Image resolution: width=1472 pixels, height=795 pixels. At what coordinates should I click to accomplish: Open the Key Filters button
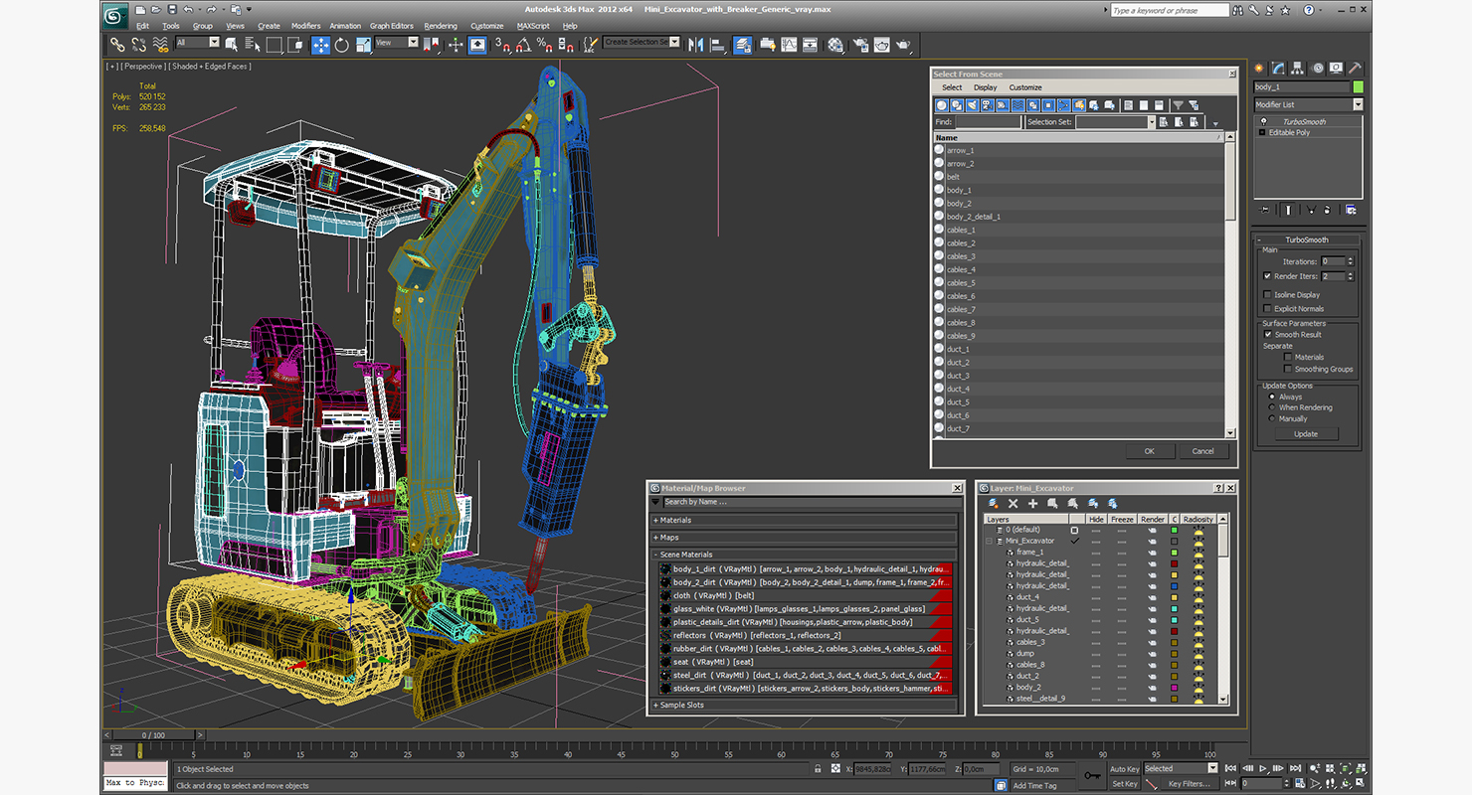[x=1189, y=784]
